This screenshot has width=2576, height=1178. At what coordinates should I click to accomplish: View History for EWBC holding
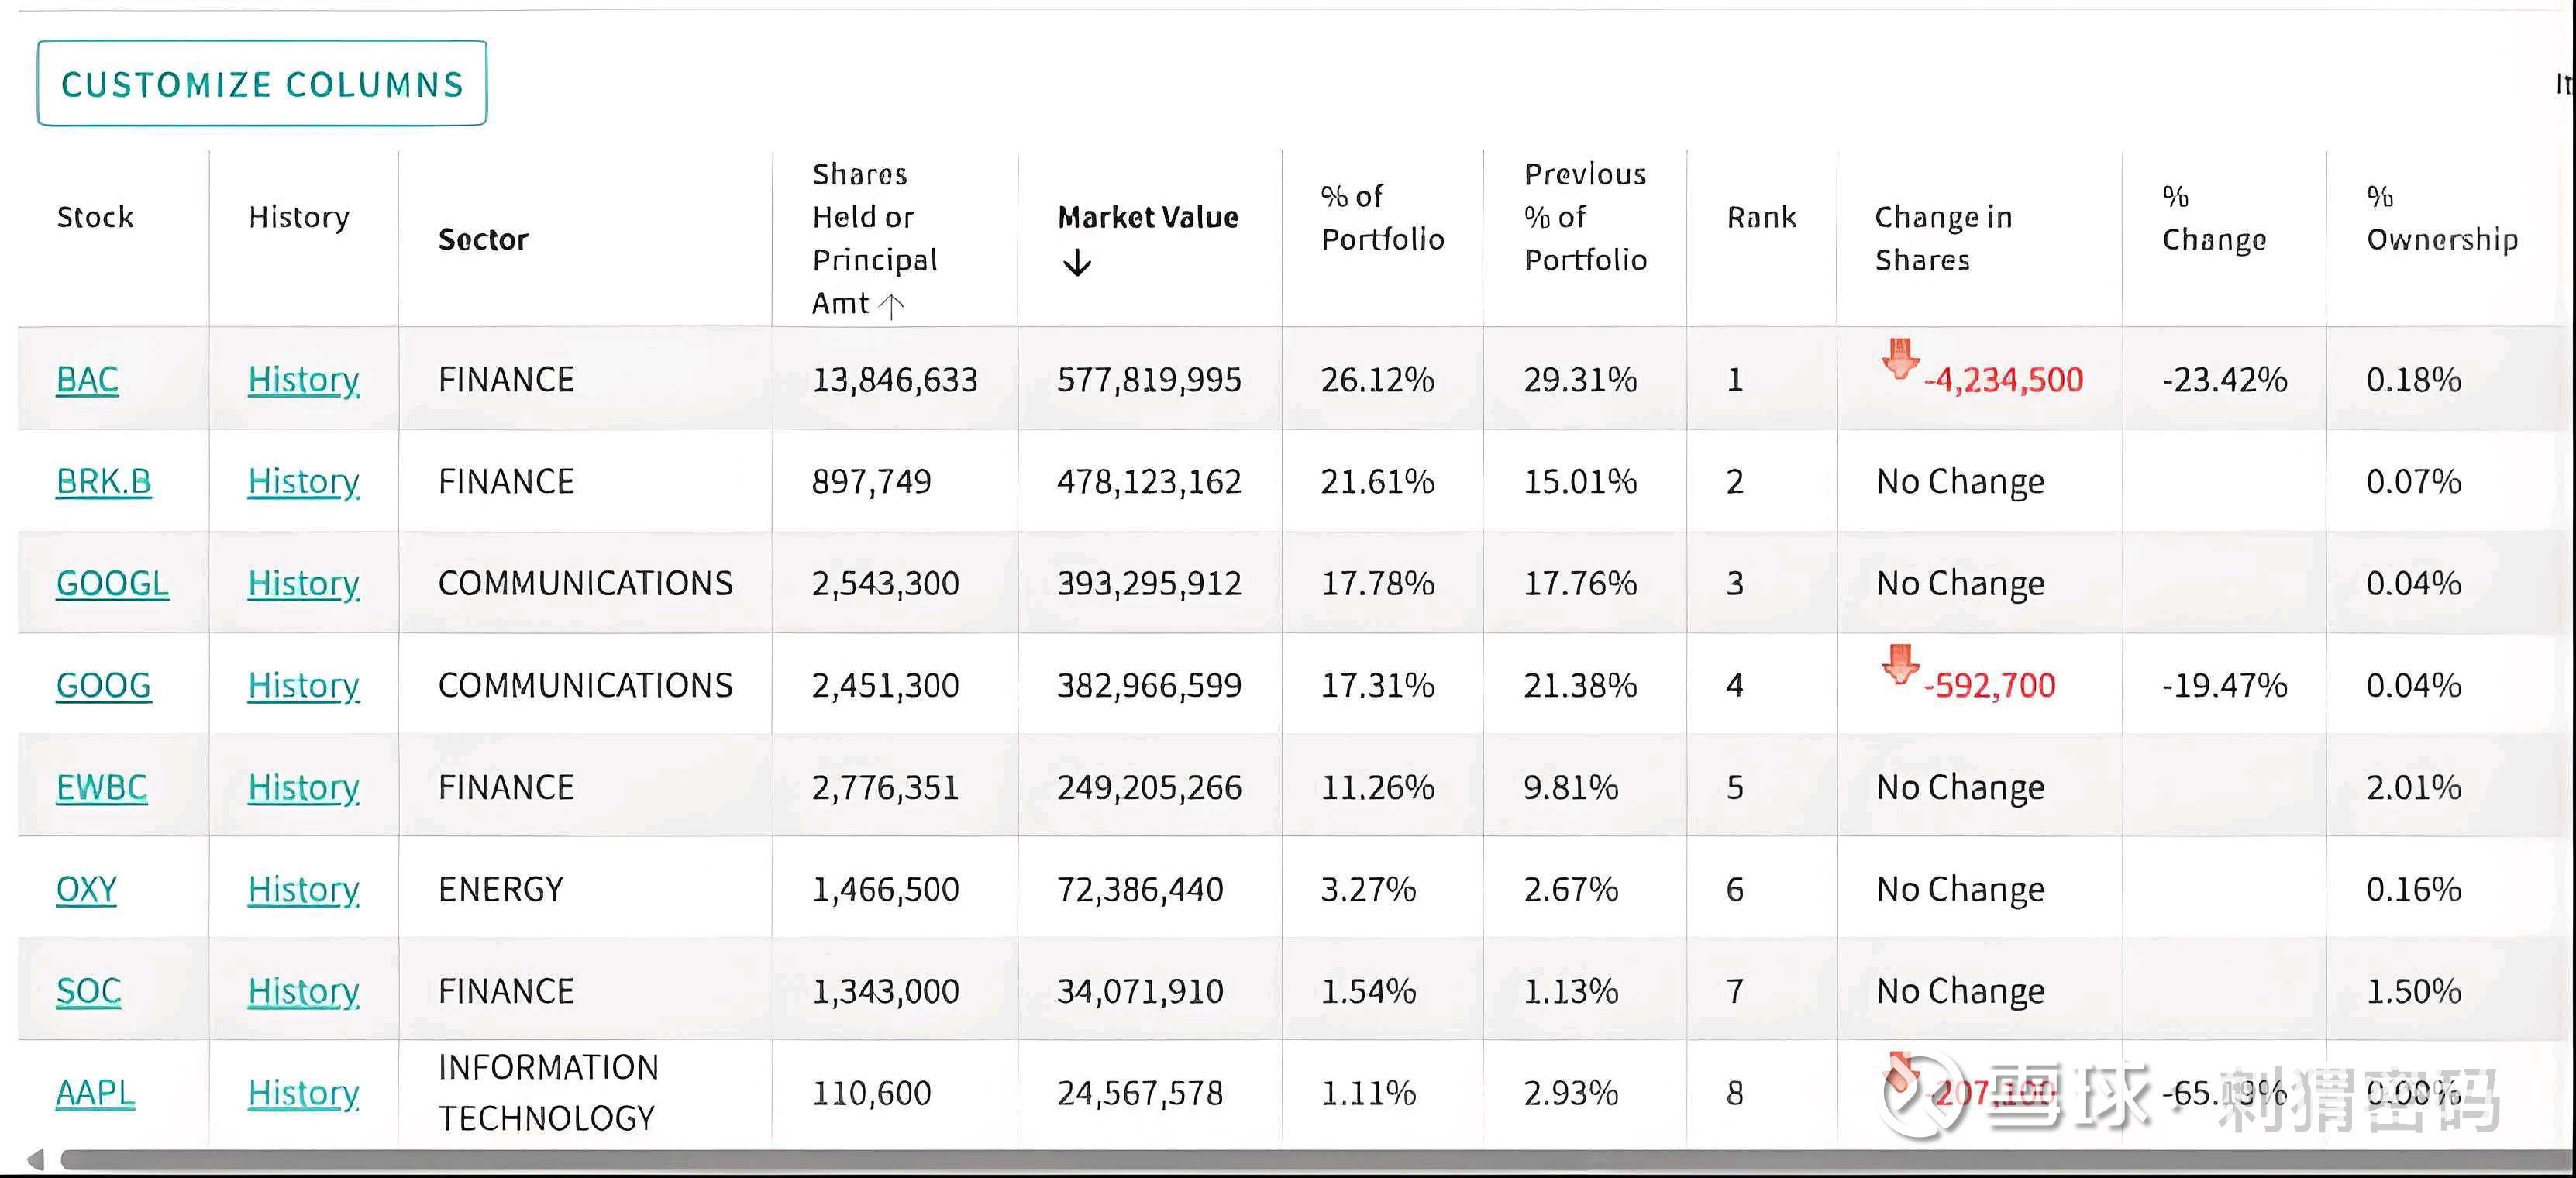tap(303, 788)
